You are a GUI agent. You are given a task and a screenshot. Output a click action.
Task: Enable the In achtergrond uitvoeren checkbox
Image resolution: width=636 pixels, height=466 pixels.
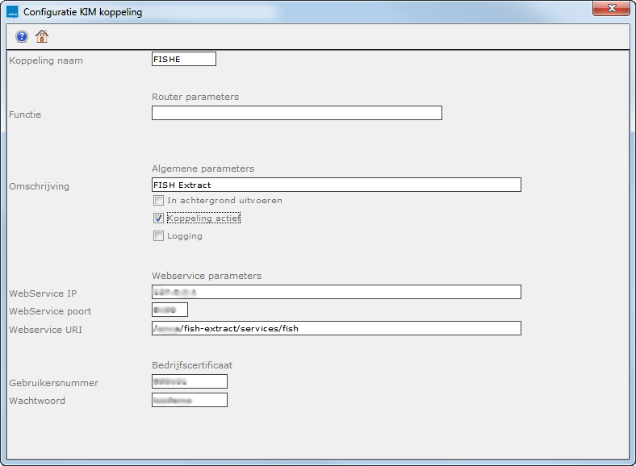[159, 200]
